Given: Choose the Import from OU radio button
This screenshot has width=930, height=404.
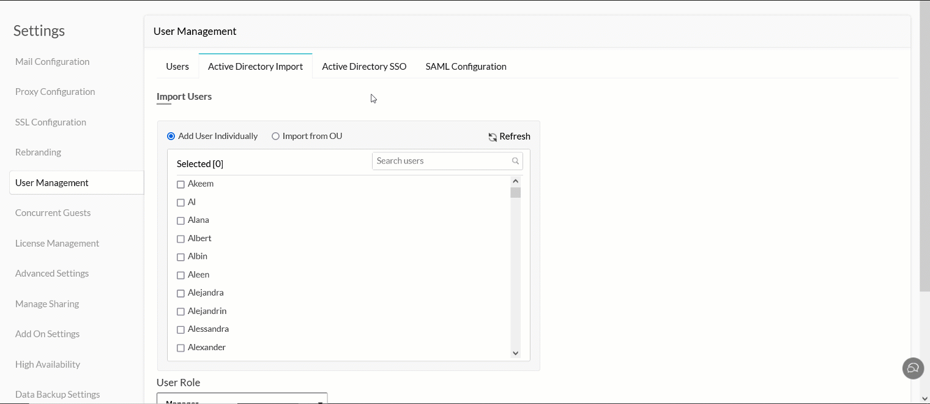Looking at the screenshot, I should pos(275,137).
